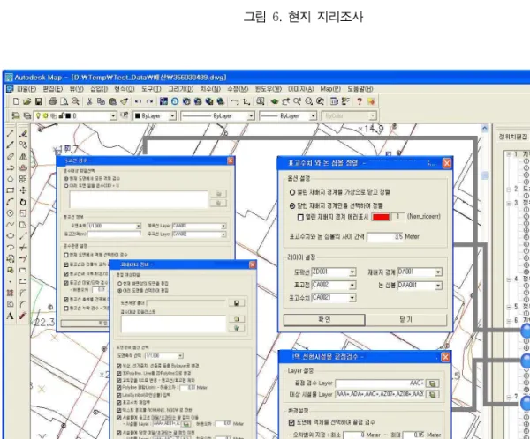The width and height of the screenshot is (530, 439).
Task: Open the lineweight ByLayer dropdown
Action: 313,115
